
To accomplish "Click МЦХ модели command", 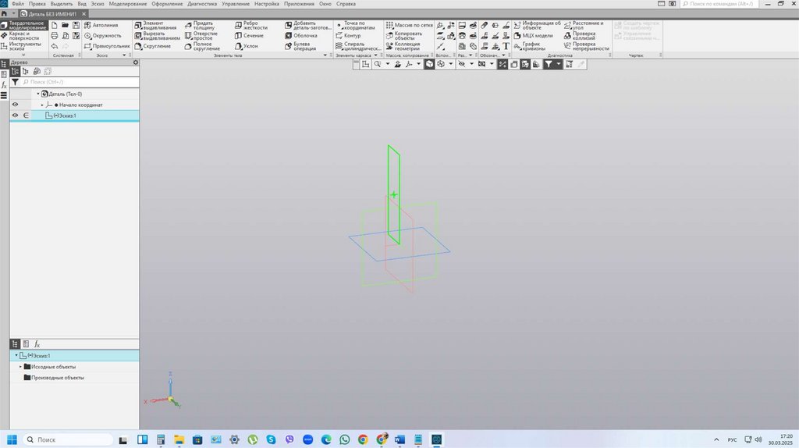I will (533, 36).
